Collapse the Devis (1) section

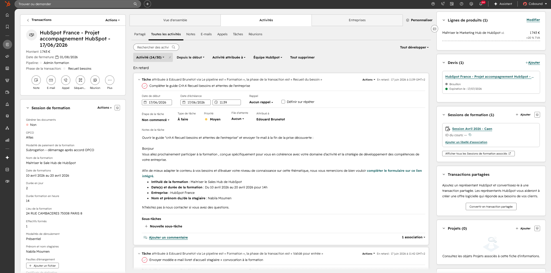[x=444, y=63]
